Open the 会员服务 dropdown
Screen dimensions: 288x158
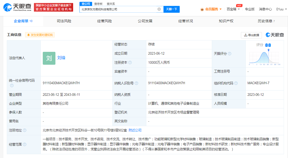click(x=213, y=9)
